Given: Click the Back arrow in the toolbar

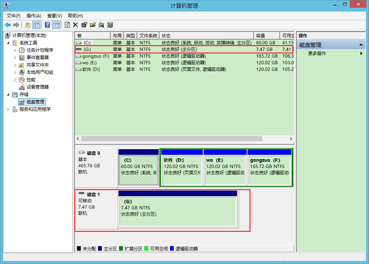Looking at the screenshot, I should point(8,25).
